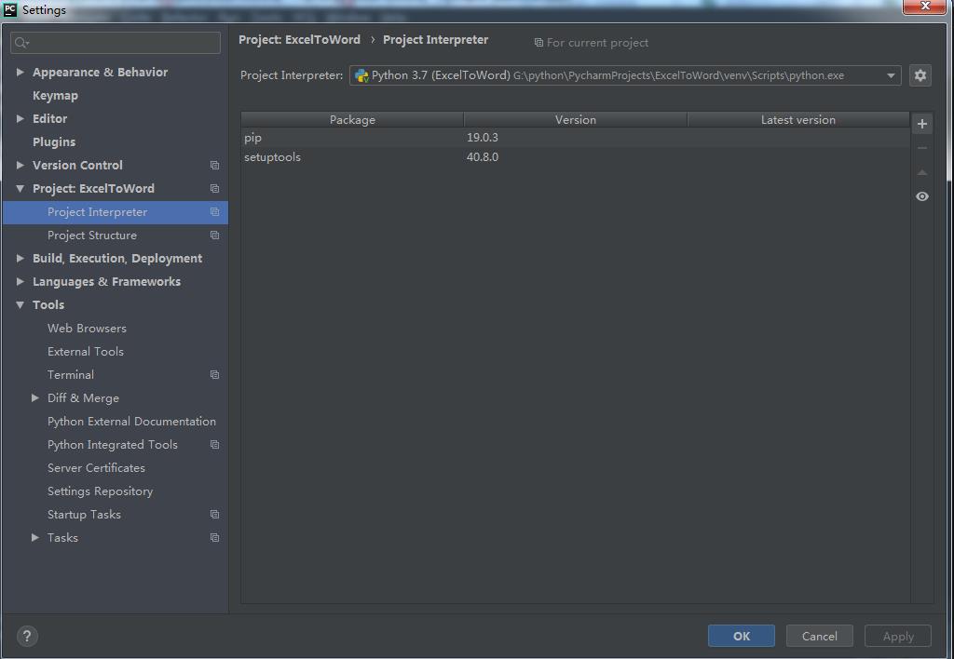Screen dimensions: 954x659
Task: Focus the settings search field
Action: point(116,43)
